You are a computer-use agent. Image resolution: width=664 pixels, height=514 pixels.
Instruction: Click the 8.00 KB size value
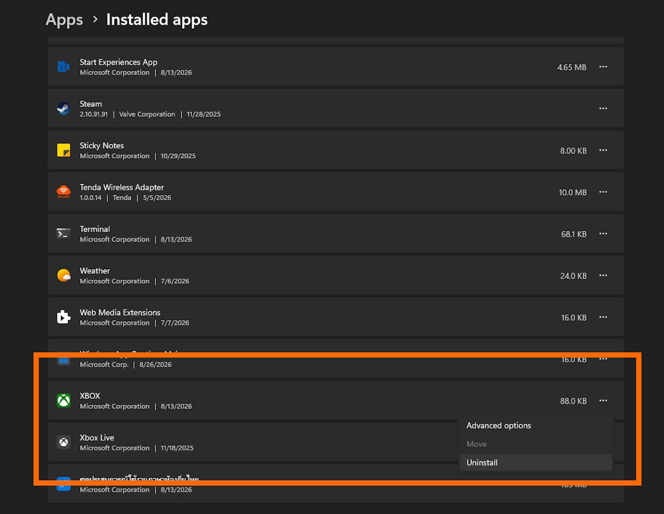(x=573, y=151)
